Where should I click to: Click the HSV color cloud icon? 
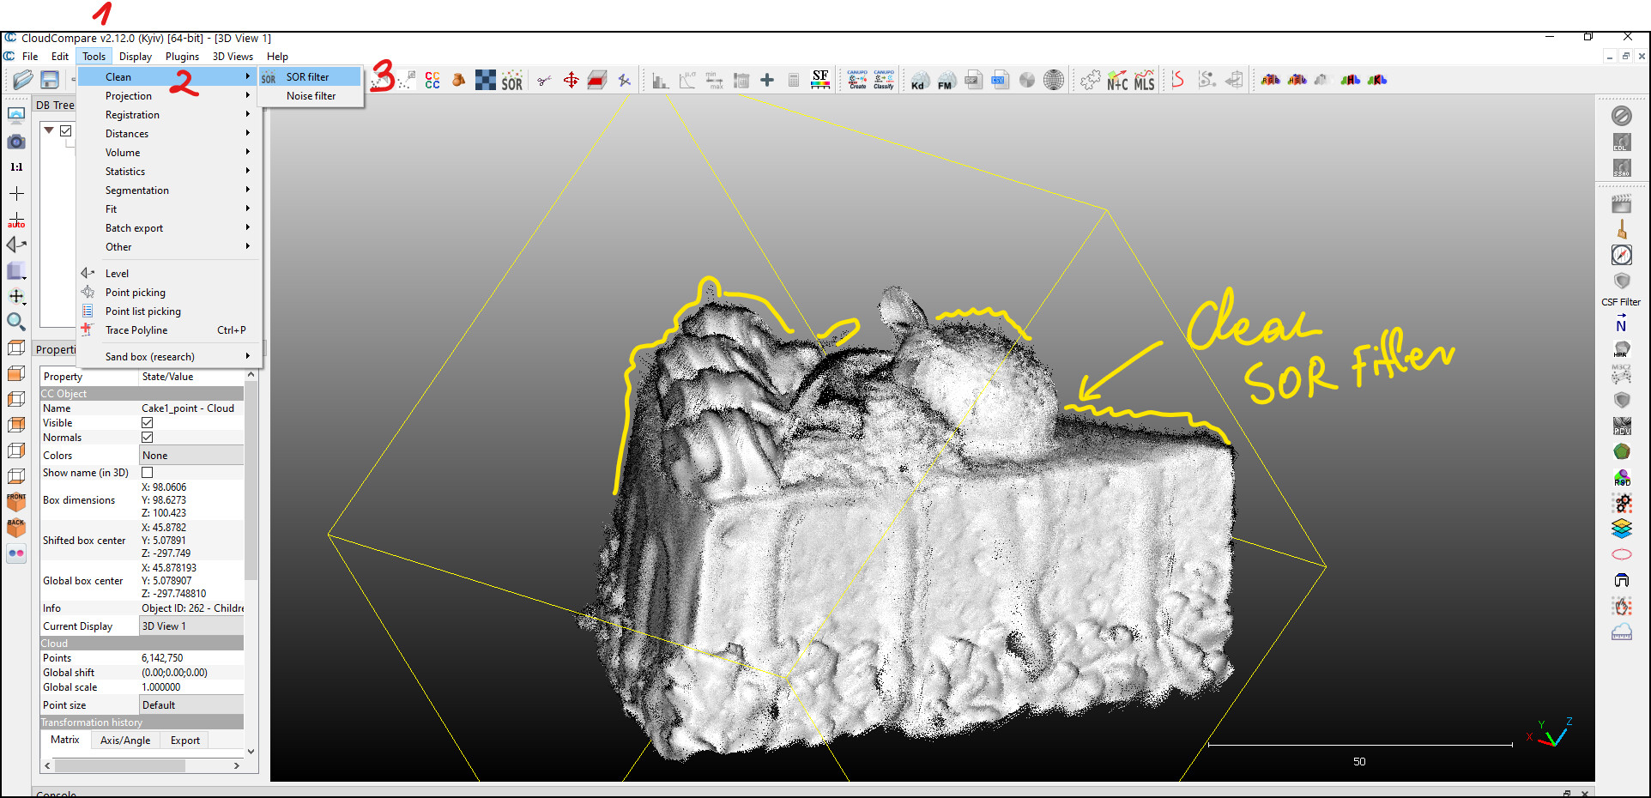pos(1297,80)
